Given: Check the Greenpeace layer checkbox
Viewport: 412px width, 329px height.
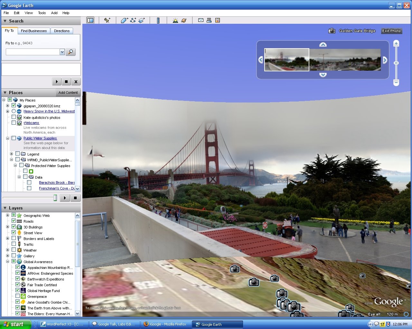Looking at the screenshot, I should click(17, 296).
